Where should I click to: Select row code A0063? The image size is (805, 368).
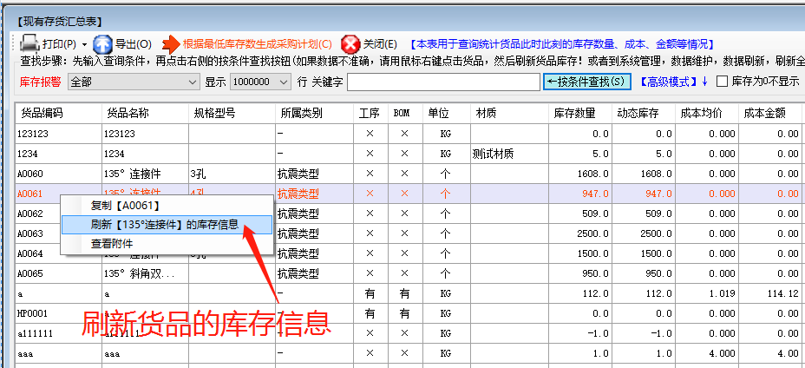point(29,233)
